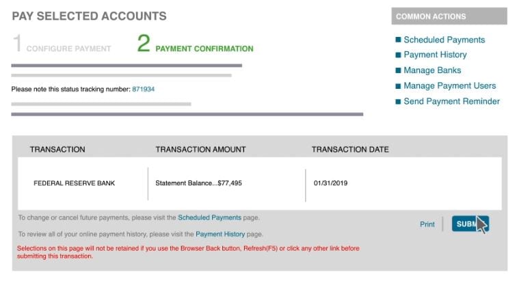Choose Send Payment Reminder
Image resolution: width=517 pixels, height=285 pixels.
[x=451, y=101]
